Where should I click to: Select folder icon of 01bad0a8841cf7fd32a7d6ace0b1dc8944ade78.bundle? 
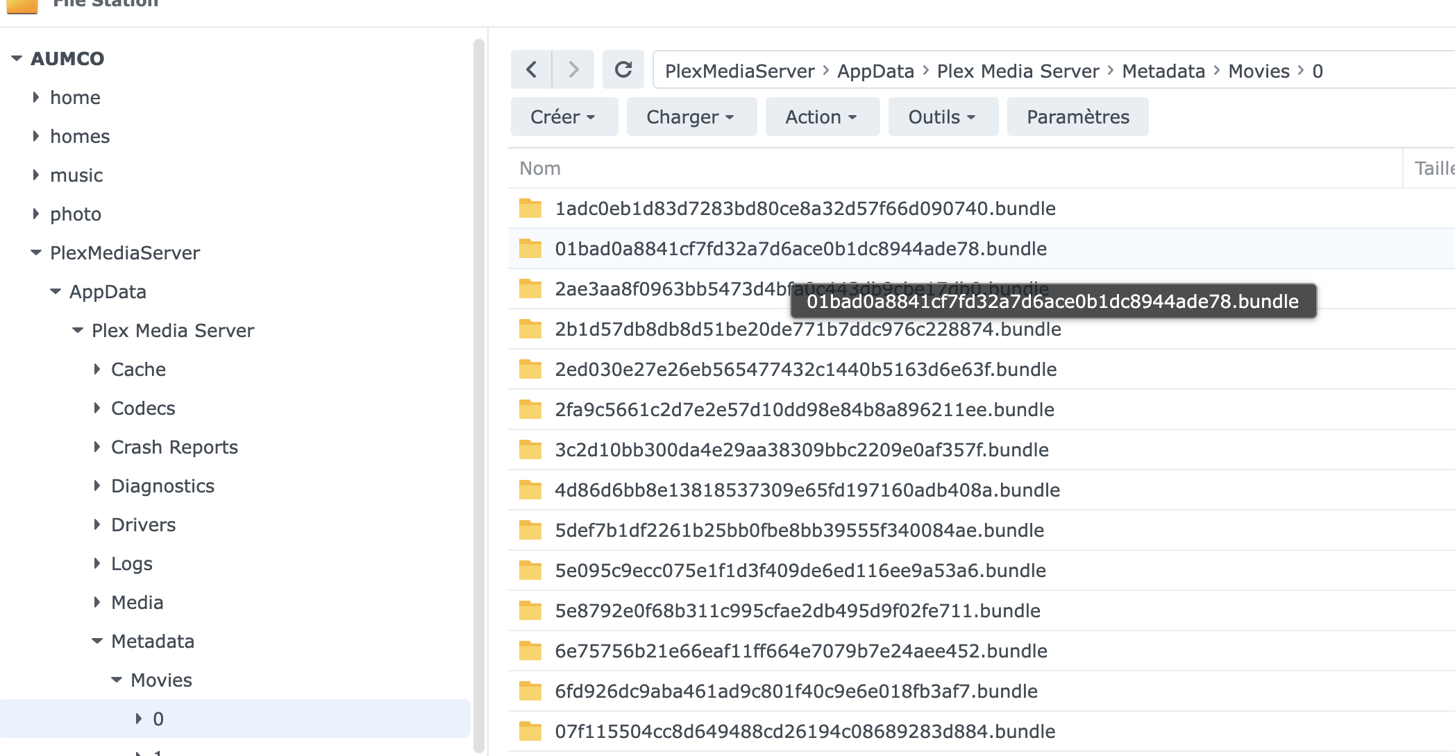click(x=530, y=248)
